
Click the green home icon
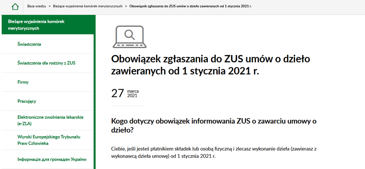(x=14, y=7)
